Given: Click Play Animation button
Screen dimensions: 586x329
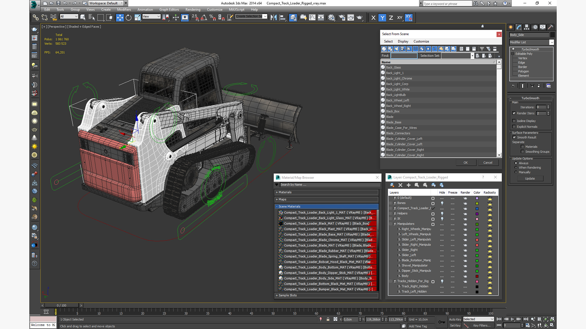Looking at the screenshot, I should [x=512, y=319].
